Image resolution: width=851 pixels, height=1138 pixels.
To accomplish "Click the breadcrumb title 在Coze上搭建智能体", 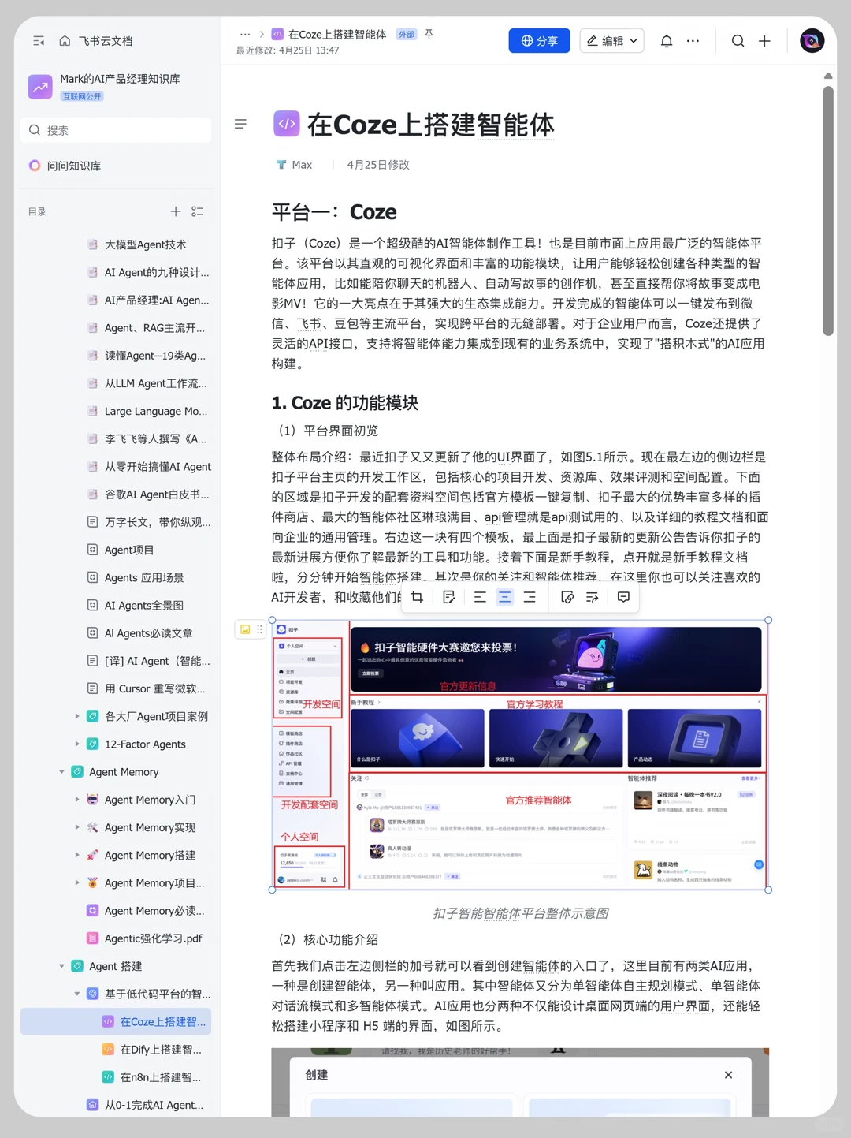I will pyautogui.click(x=337, y=35).
